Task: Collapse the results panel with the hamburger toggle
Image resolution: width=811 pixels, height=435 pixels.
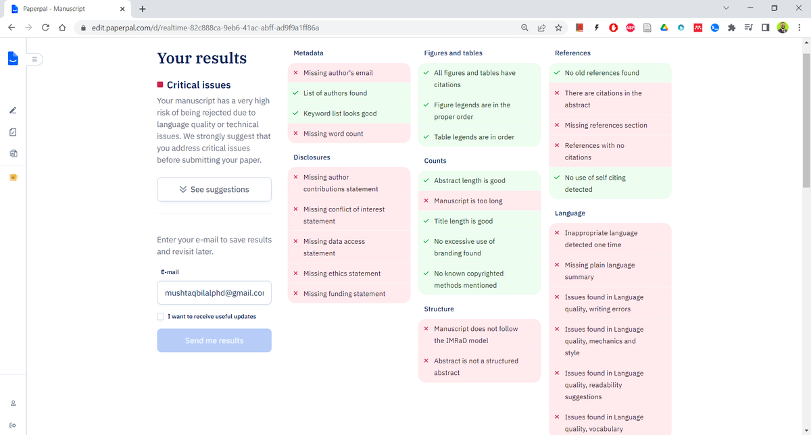Action: pos(34,59)
